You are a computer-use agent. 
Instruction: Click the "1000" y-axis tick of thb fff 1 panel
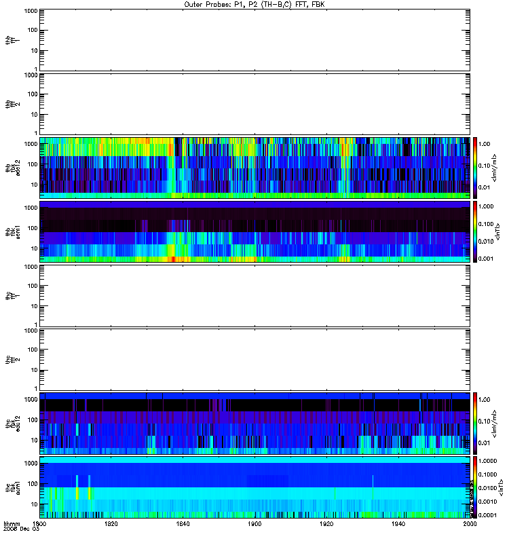pyautogui.click(x=31, y=11)
